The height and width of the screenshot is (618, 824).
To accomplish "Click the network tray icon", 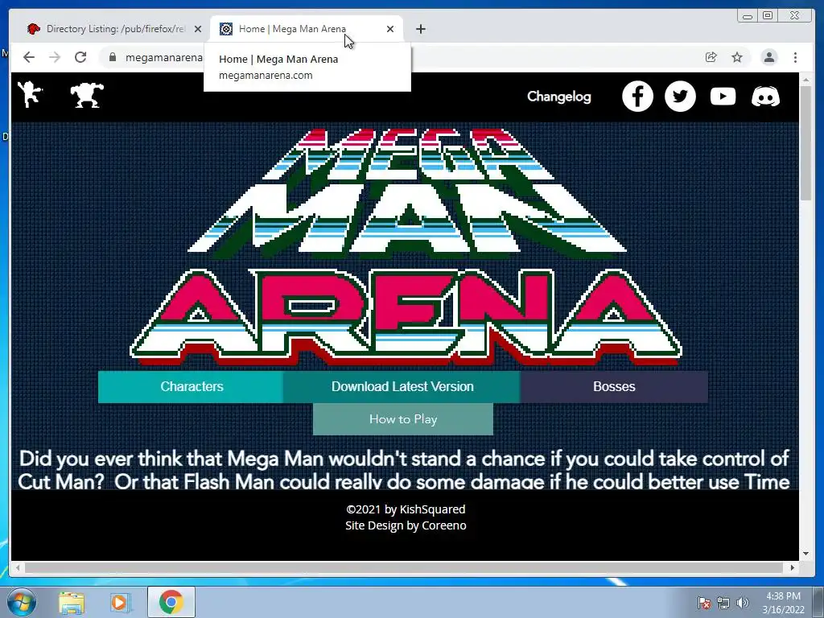I will click(x=723, y=603).
